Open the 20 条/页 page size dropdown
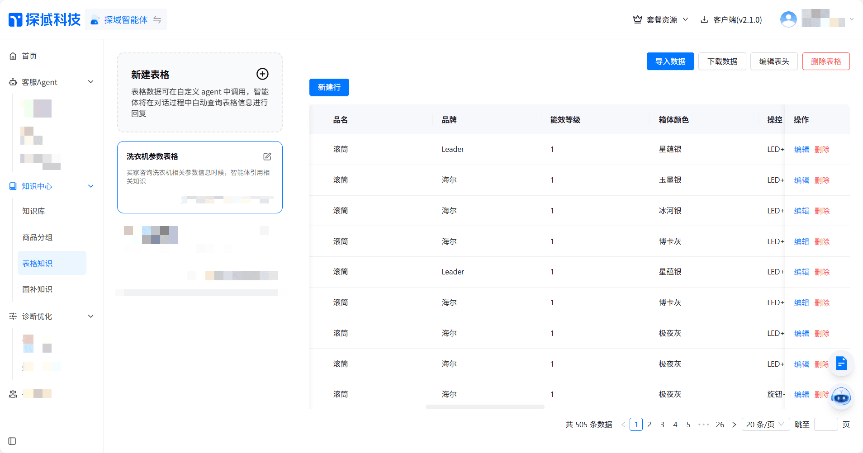The width and height of the screenshot is (863, 453). [765, 425]
